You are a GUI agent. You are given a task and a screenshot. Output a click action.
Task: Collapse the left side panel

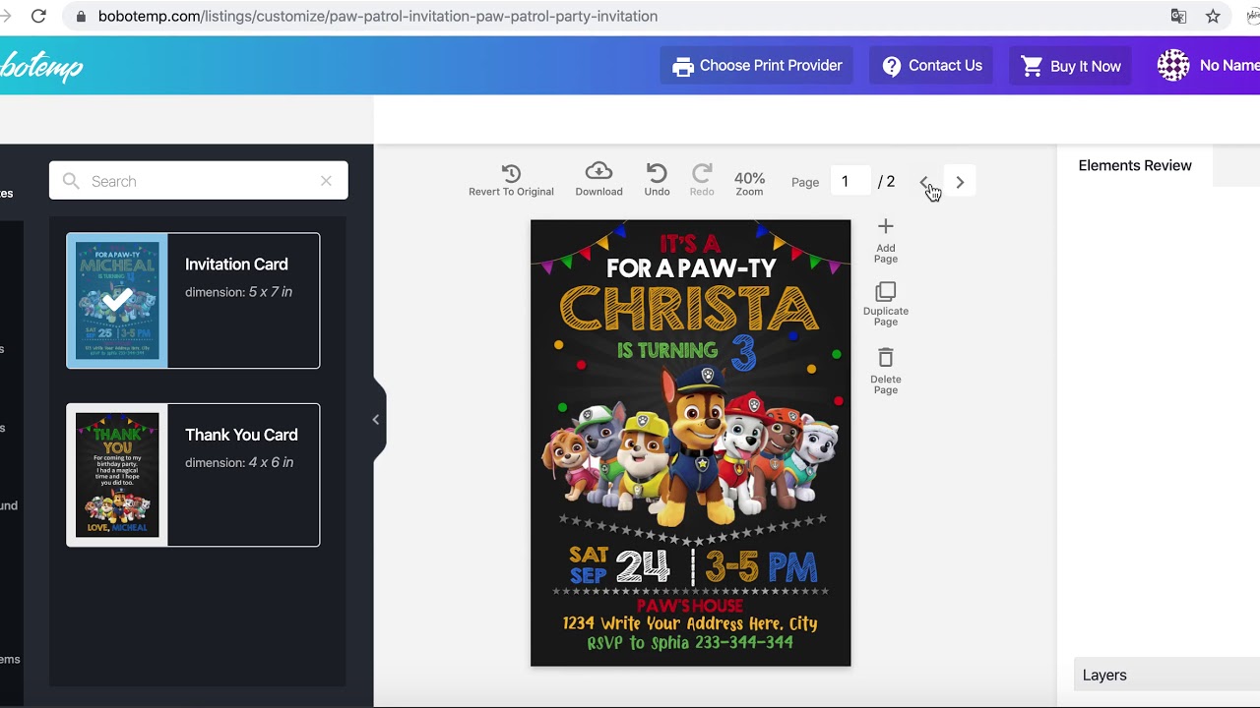click(376, 420)
